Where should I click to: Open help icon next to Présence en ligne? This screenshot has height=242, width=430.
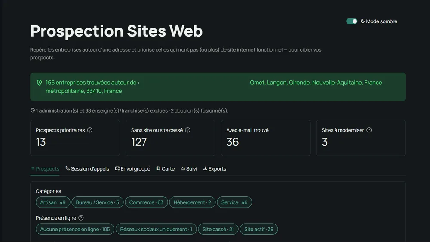(81, 218)
